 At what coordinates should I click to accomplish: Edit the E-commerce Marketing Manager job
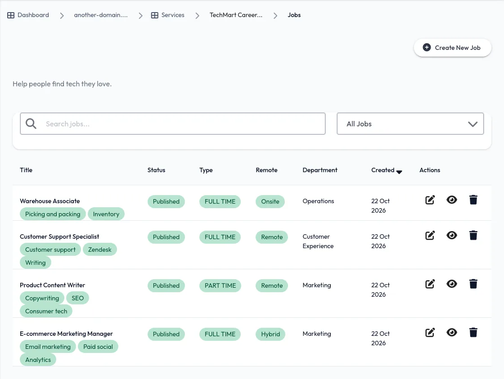[430, 332]
